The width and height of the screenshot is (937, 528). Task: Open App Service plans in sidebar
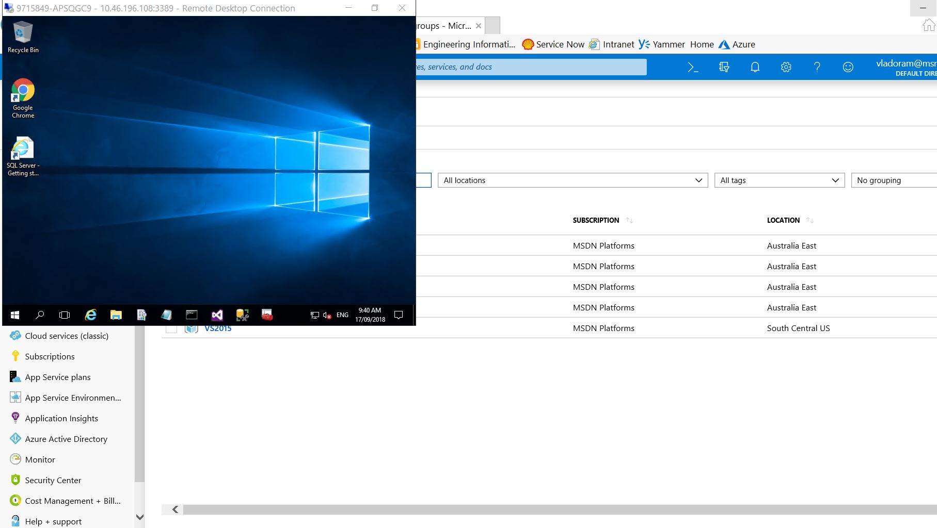tap(58, 377)
